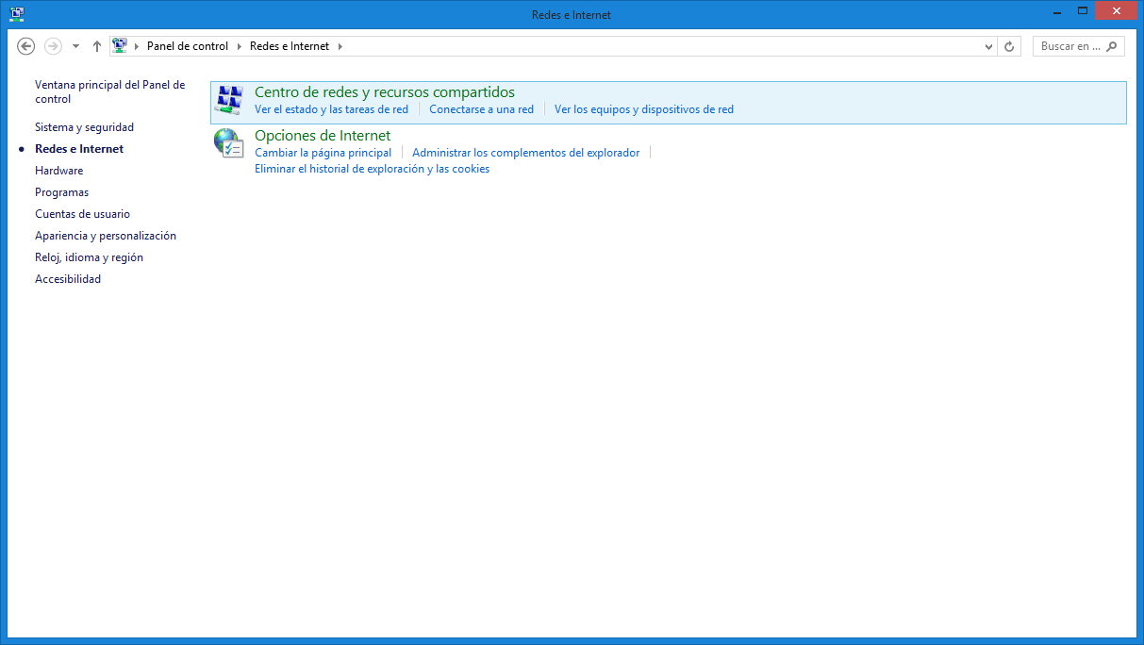Click the search magnifier icon
Screen dimensions: 1144x645
point(1112,46)
